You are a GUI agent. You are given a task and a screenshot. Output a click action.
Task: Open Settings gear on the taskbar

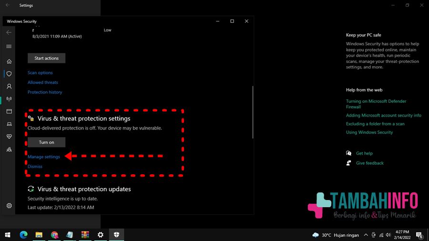pyautogui.click(x=101, y=235)
